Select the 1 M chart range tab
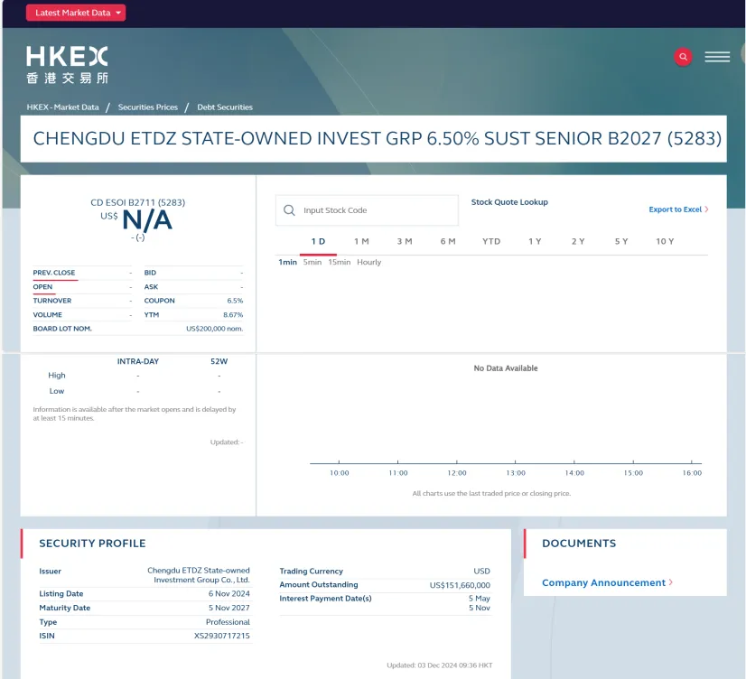This screenshot has width=746, height=679. pos(361,241)
